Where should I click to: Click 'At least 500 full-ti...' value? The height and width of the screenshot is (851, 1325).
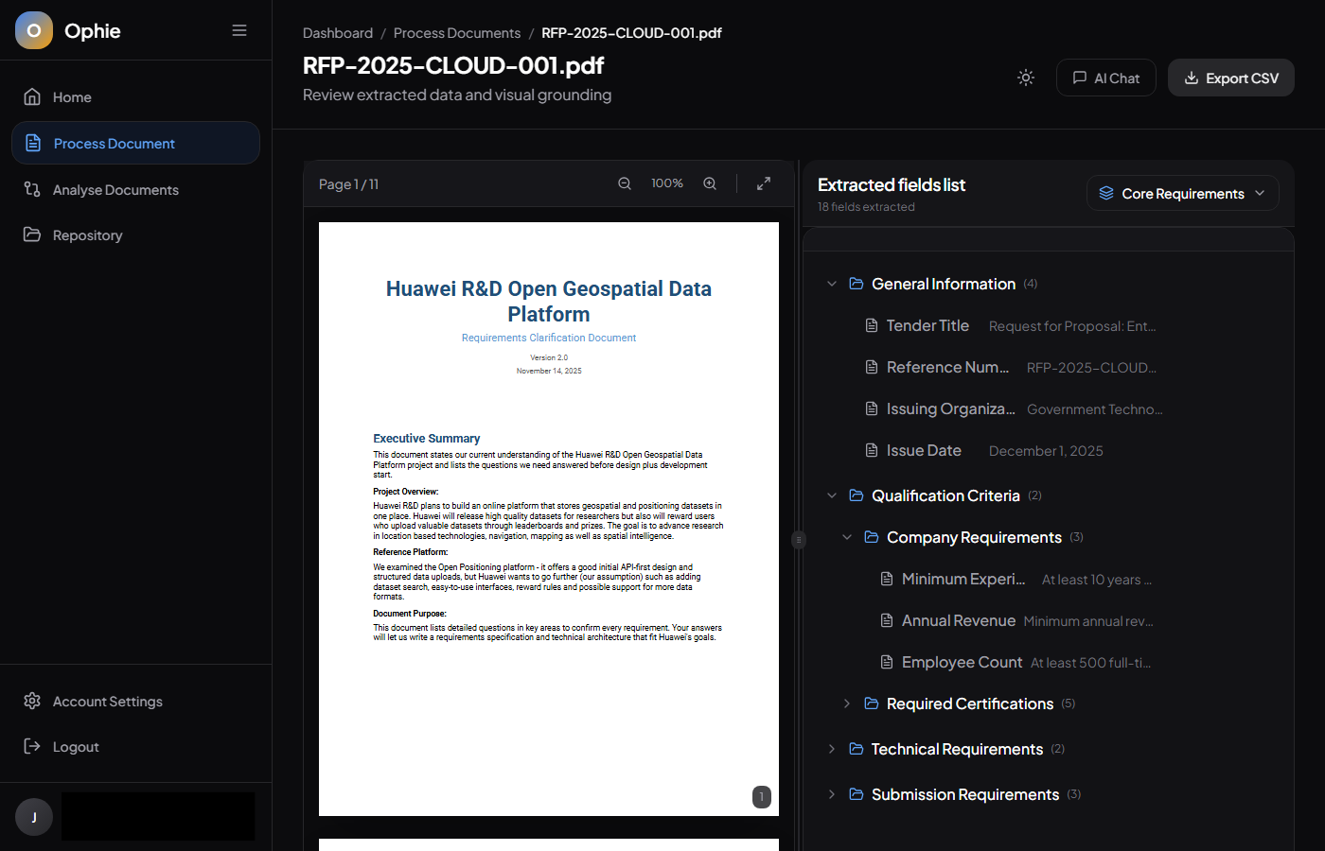pos(1090,663)
